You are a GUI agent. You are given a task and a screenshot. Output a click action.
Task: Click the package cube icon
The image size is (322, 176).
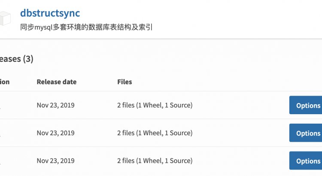tap(4, 19)
